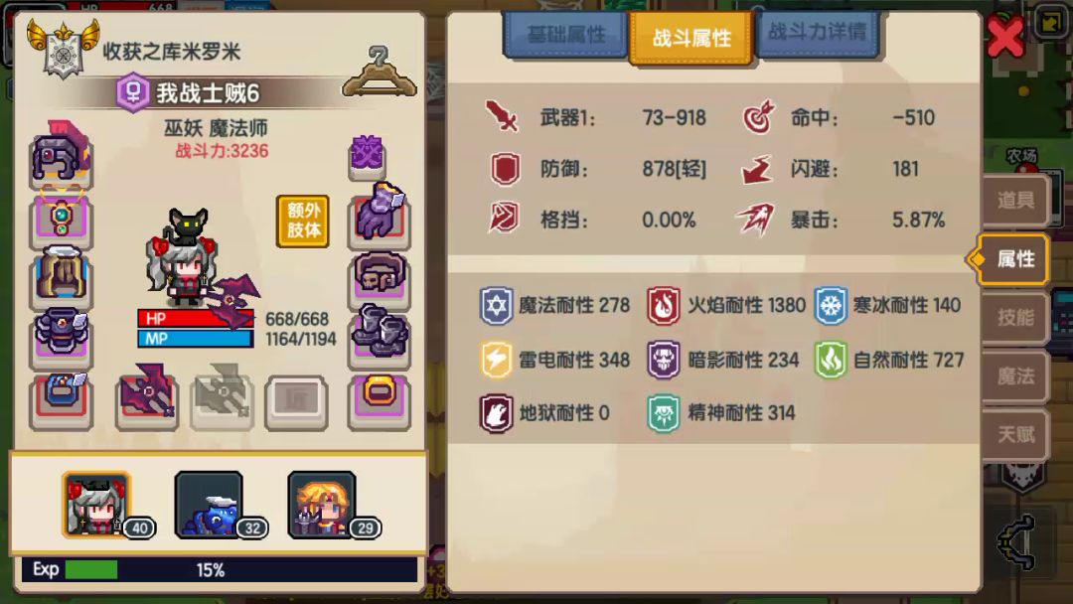Open the clothes hanger appearance icon

(x=380, y=74)
